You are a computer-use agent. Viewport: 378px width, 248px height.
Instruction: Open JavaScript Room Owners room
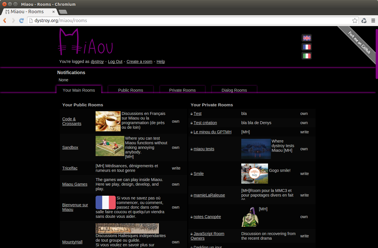pos(208,236)
